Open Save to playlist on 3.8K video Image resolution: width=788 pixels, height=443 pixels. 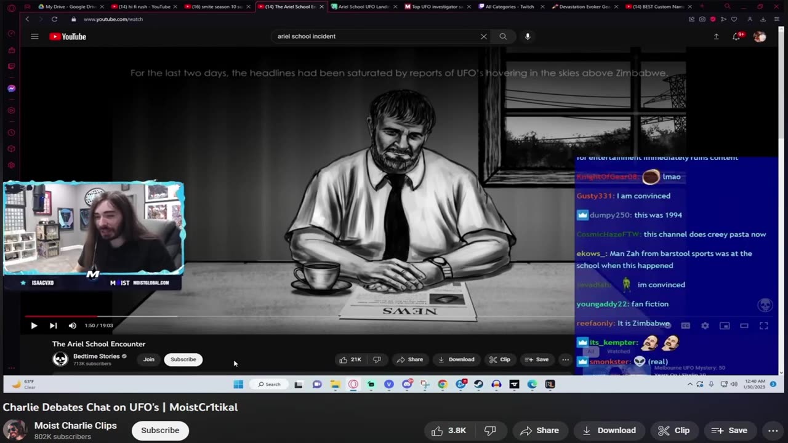(x=729, y=431)
